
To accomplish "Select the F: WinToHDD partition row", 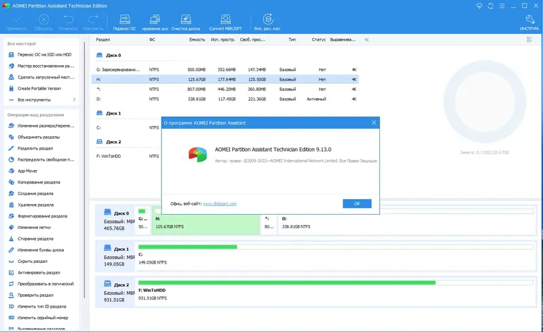I will pos(127,157).
